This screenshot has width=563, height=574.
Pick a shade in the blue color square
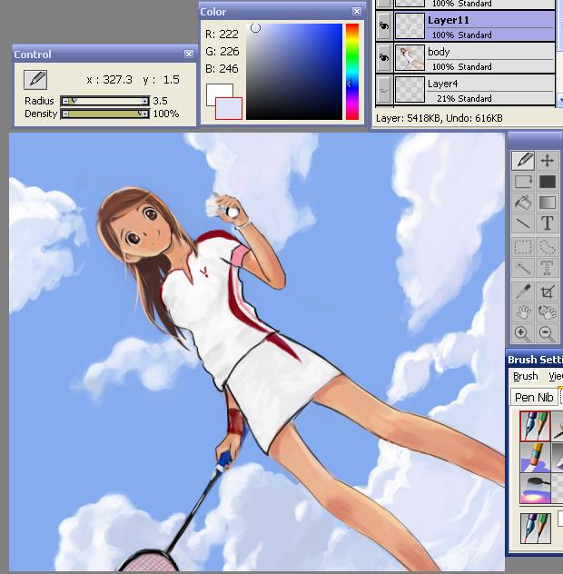click(x=294, y=72)
